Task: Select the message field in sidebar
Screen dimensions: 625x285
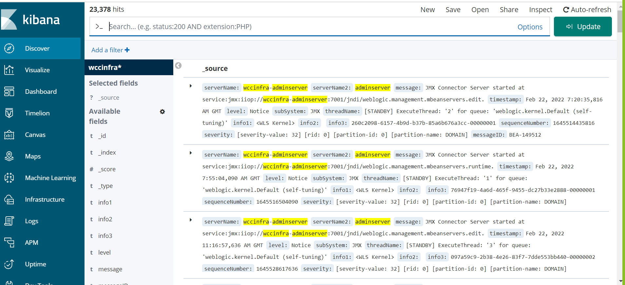Action: [x=110, y=269]
